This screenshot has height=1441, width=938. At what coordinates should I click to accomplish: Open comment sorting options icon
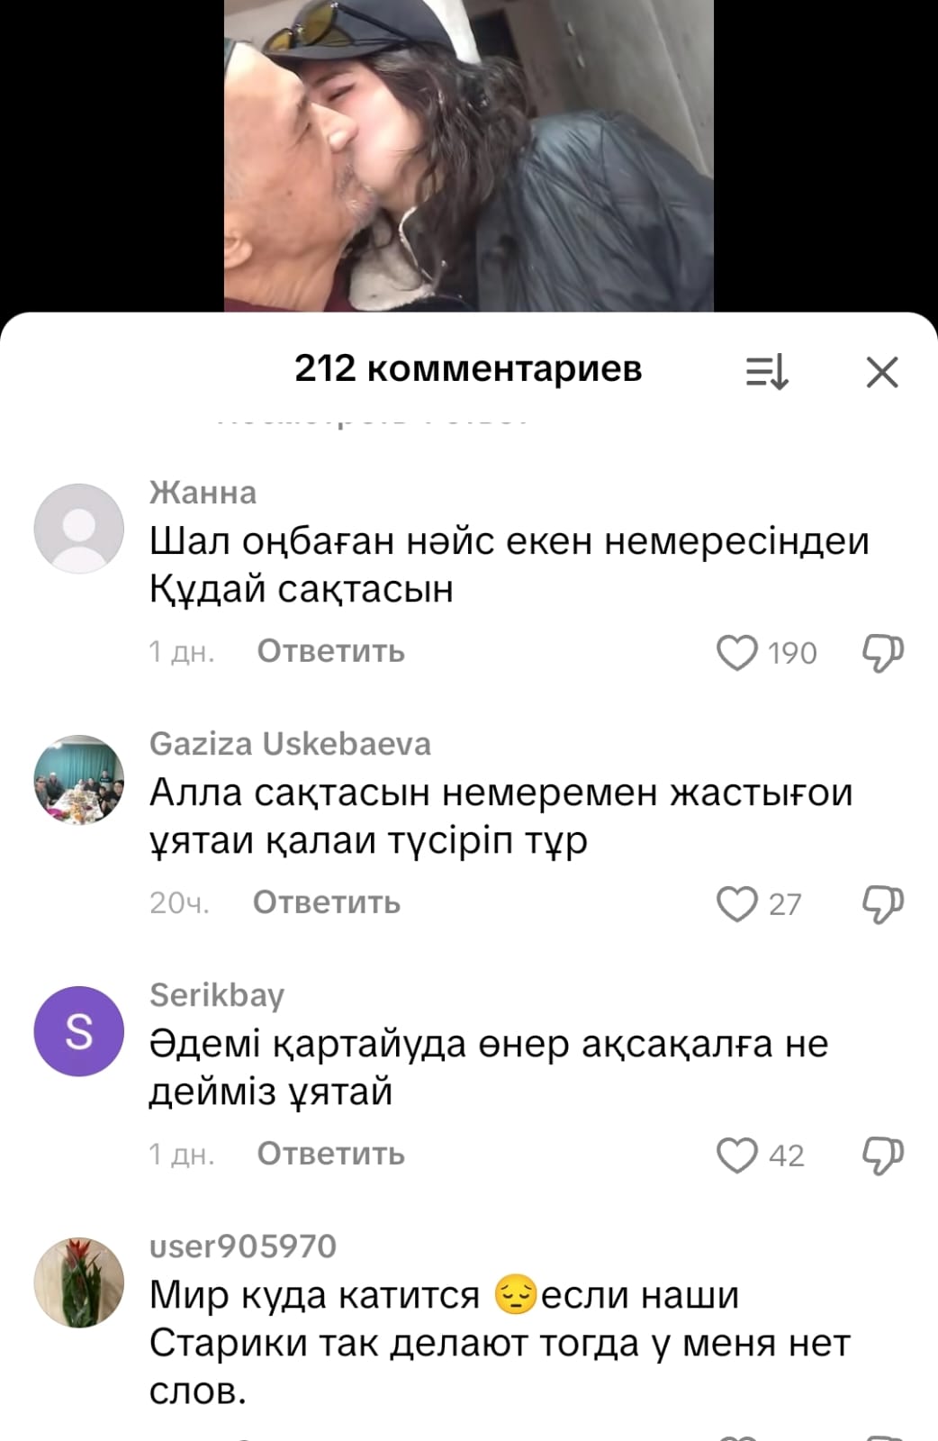point(767,371)
